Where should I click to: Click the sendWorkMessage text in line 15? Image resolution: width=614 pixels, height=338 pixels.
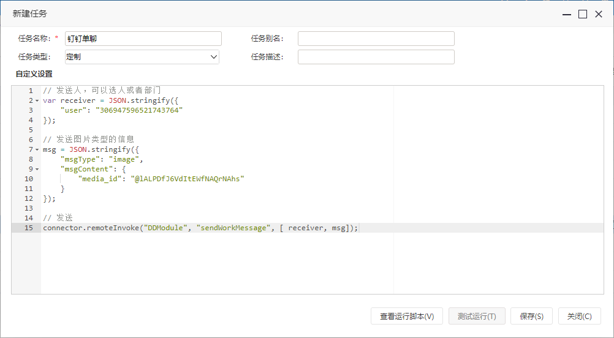tap(233, 228)
